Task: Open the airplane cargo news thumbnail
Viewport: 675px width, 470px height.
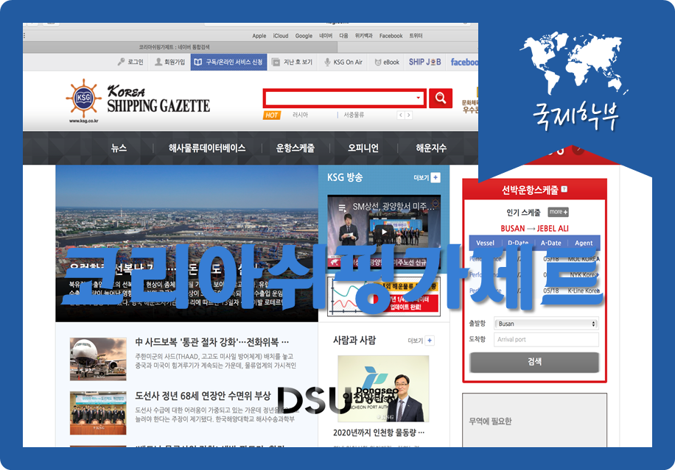Action: click(98, 359)
